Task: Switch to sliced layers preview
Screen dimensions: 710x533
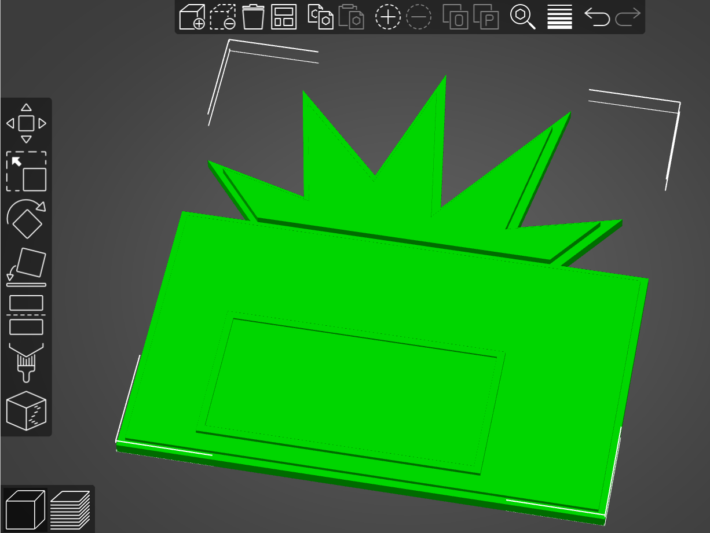Action: point(70,509)
